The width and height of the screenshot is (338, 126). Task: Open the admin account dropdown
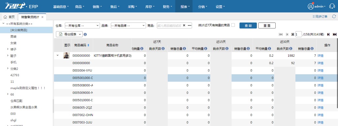320,7
